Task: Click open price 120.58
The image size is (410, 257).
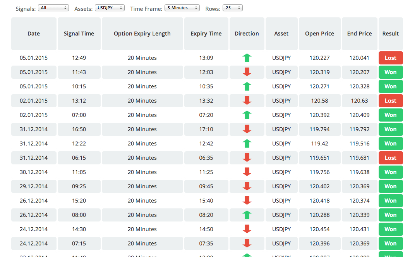Action: (x=319, y=101)
